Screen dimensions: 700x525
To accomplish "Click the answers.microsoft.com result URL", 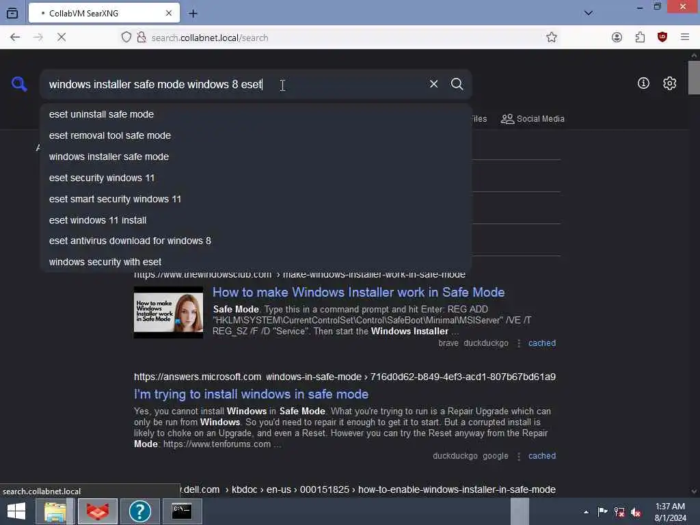I will 345,377.
